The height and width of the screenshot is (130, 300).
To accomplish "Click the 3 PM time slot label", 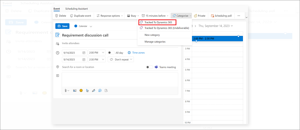I will pyautogui.click(x=187, y=48).
